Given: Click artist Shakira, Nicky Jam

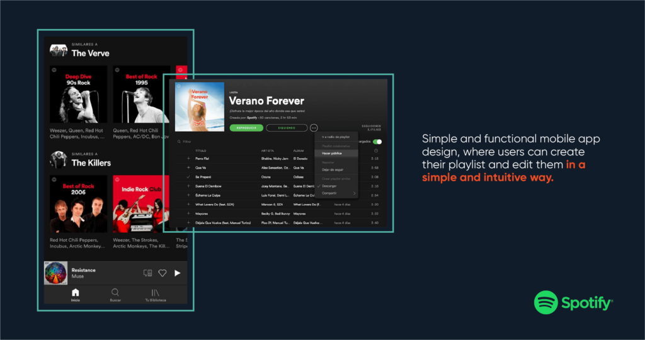Looking at the screenshot, I should click(275, 158).
